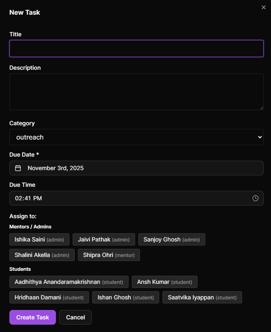Dismiss the dialog with the X icon
The width and height of the screenshot is (271, 332).
tap(263, 7)
